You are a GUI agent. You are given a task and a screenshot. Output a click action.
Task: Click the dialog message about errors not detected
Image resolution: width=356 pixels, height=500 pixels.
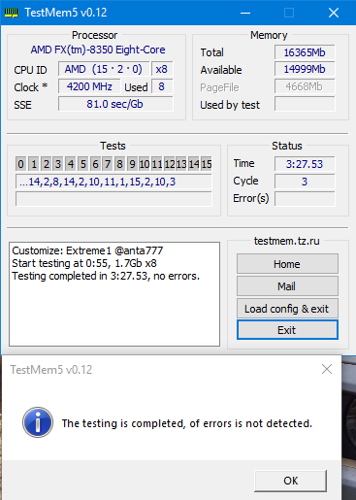187,423
